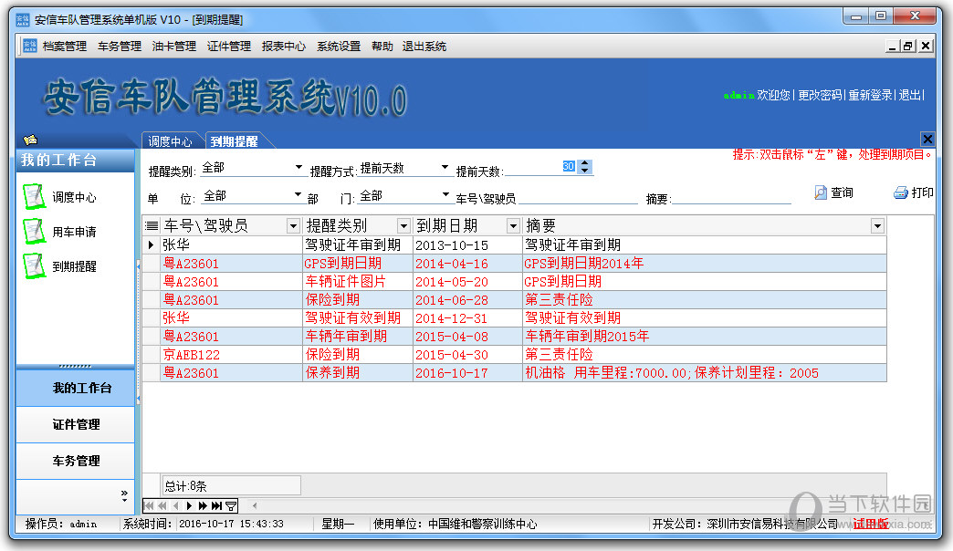Image resolution: width=953 pixels, height=551 pixels.
Task: Click the 查询 search icon
Action: (820, 192)
